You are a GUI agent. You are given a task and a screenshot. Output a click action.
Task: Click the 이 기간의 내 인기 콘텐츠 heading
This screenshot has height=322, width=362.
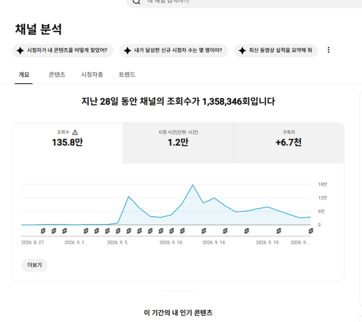(178, 313)
